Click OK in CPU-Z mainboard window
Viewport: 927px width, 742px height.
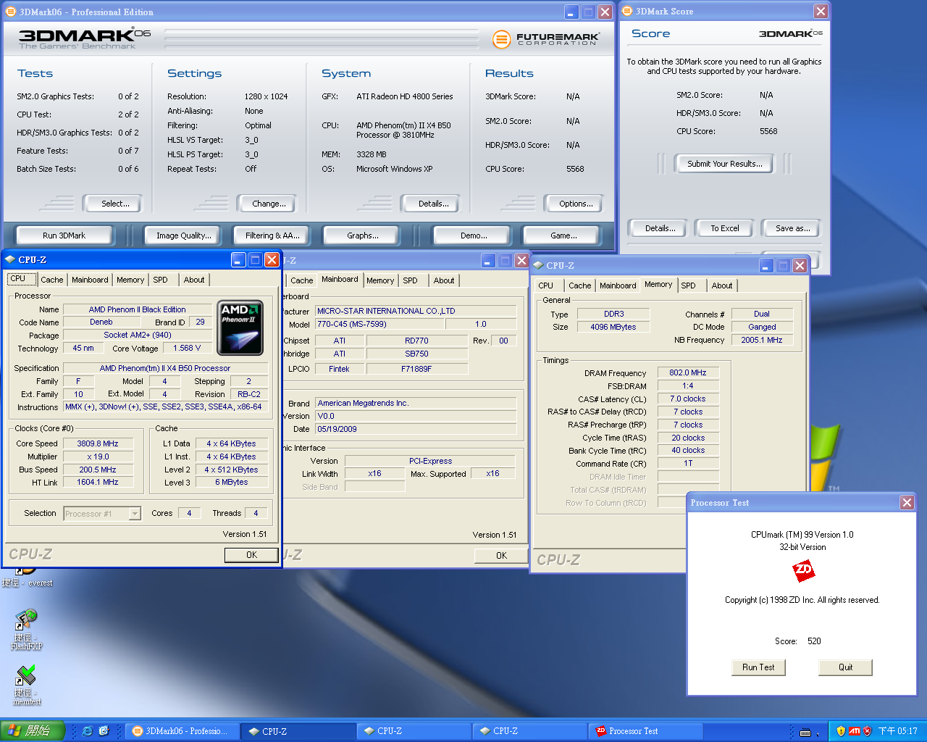click(501, 556)
